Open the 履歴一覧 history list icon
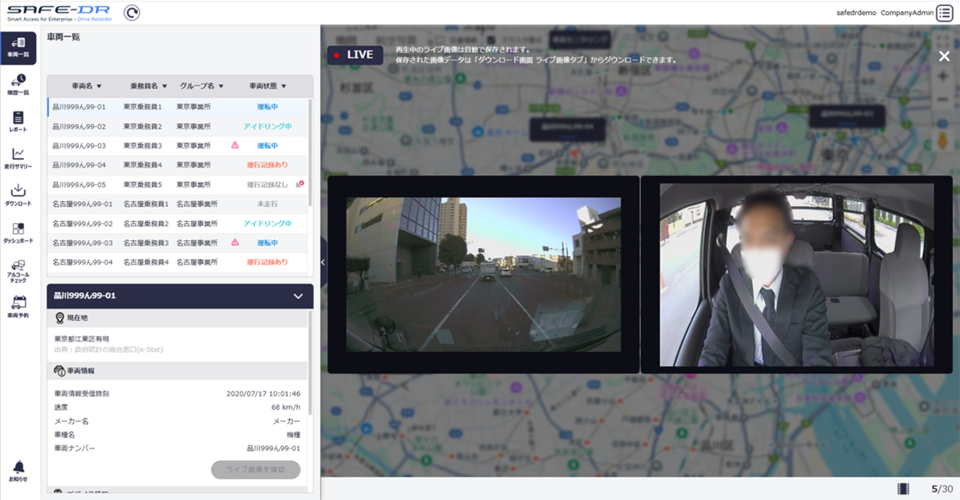This screenshot has width=960, height=500. (19, 83)
